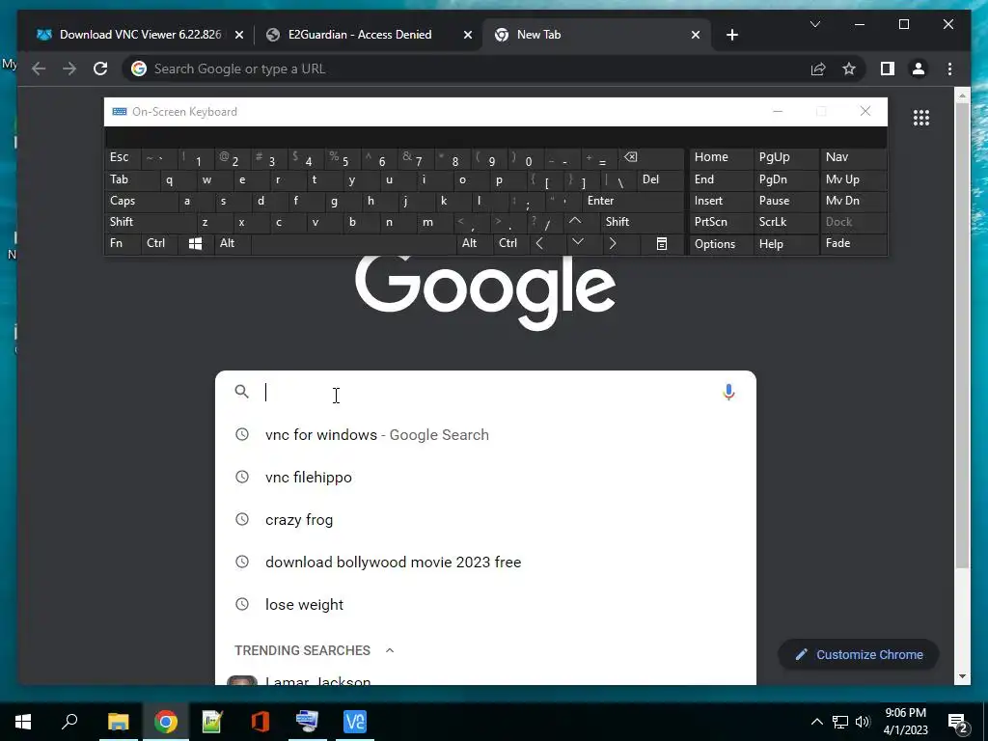
Task: Open the Windows Start menu
Action: pyautogui.click(x=23, y=722)
